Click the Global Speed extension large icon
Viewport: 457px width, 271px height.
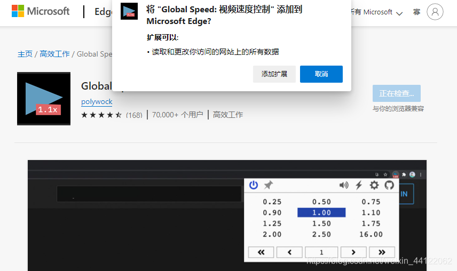44,99
